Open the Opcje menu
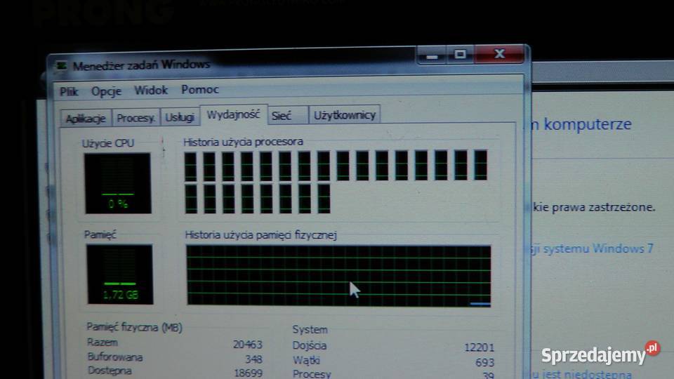 tap(106, 91)
